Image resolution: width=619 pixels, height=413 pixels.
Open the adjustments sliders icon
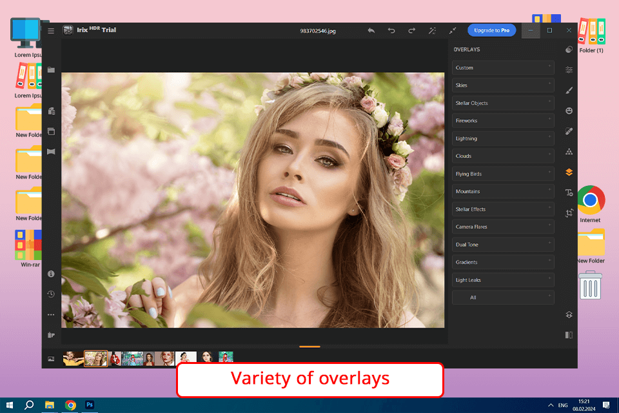(x=569, y=70)
